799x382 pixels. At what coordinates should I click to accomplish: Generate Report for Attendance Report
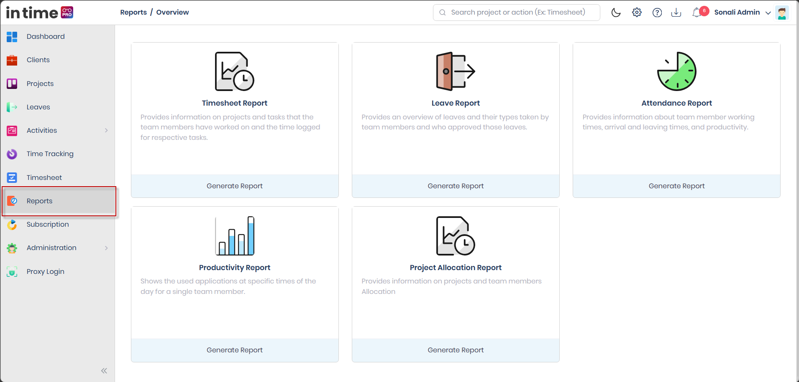coord(676,186)
